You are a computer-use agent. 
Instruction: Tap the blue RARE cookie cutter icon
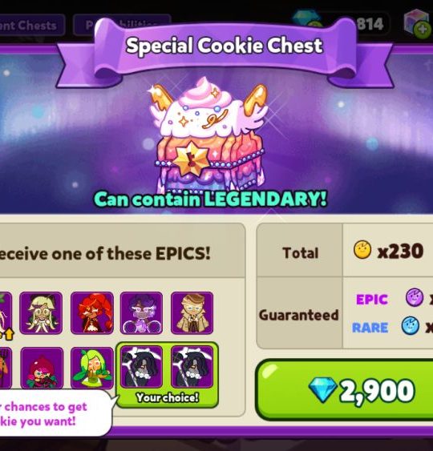[411, 325]
